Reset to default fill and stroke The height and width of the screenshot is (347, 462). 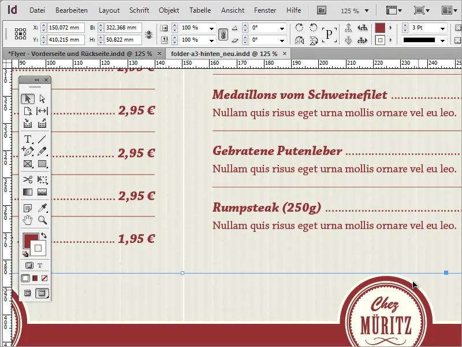[25, 254]
